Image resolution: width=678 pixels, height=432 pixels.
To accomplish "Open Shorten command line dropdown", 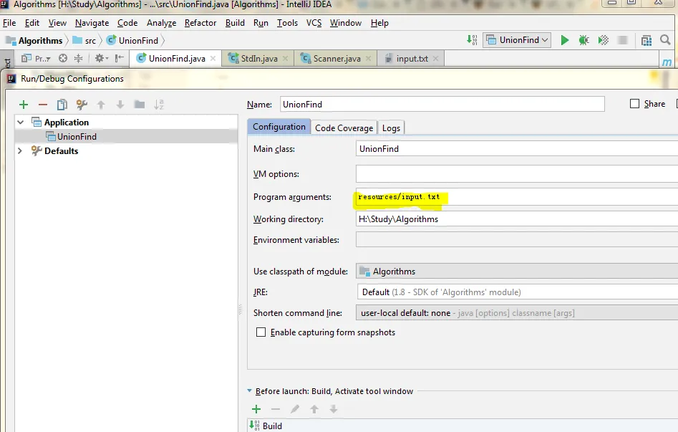I will pyautogui.click(x=517, y=312).
